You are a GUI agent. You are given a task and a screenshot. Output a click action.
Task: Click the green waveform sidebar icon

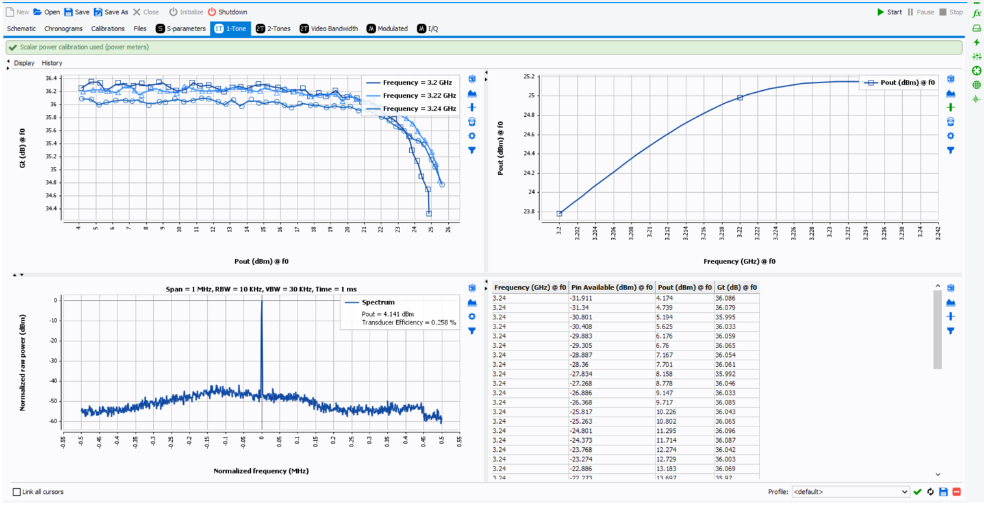(976, 99)
